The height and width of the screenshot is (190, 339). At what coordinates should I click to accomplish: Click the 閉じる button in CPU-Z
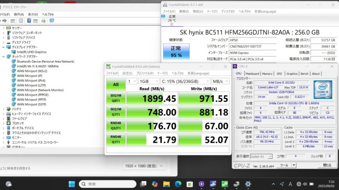click(x=327, y=165)
